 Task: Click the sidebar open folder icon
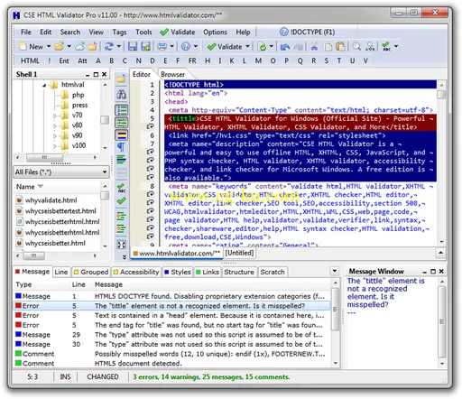pos(121,79)
